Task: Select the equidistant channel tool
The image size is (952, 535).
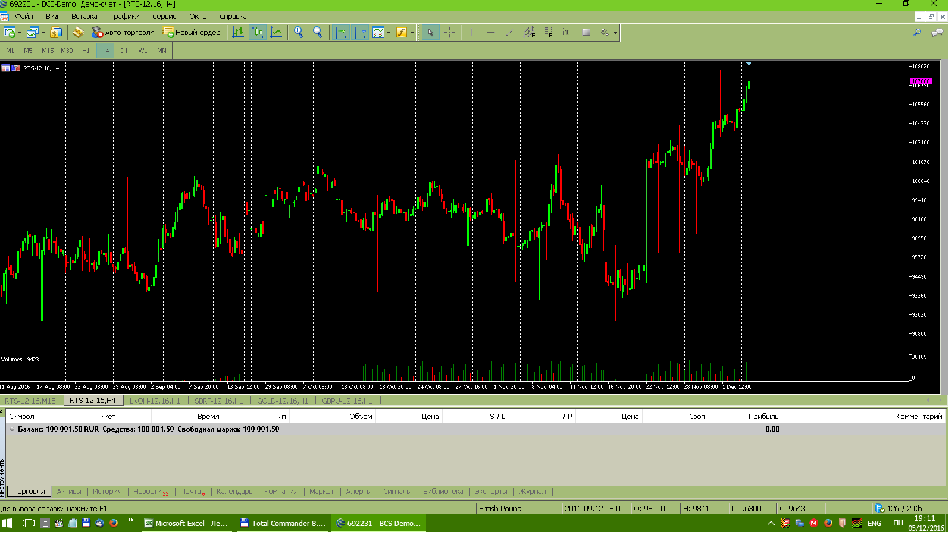Action: (529, 32)
